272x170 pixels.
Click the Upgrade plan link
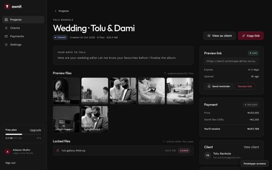(35, 130)
